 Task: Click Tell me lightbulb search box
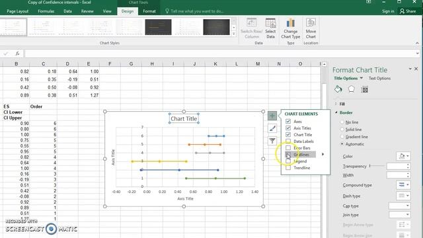pyautogui.click(x=194, y=11)
